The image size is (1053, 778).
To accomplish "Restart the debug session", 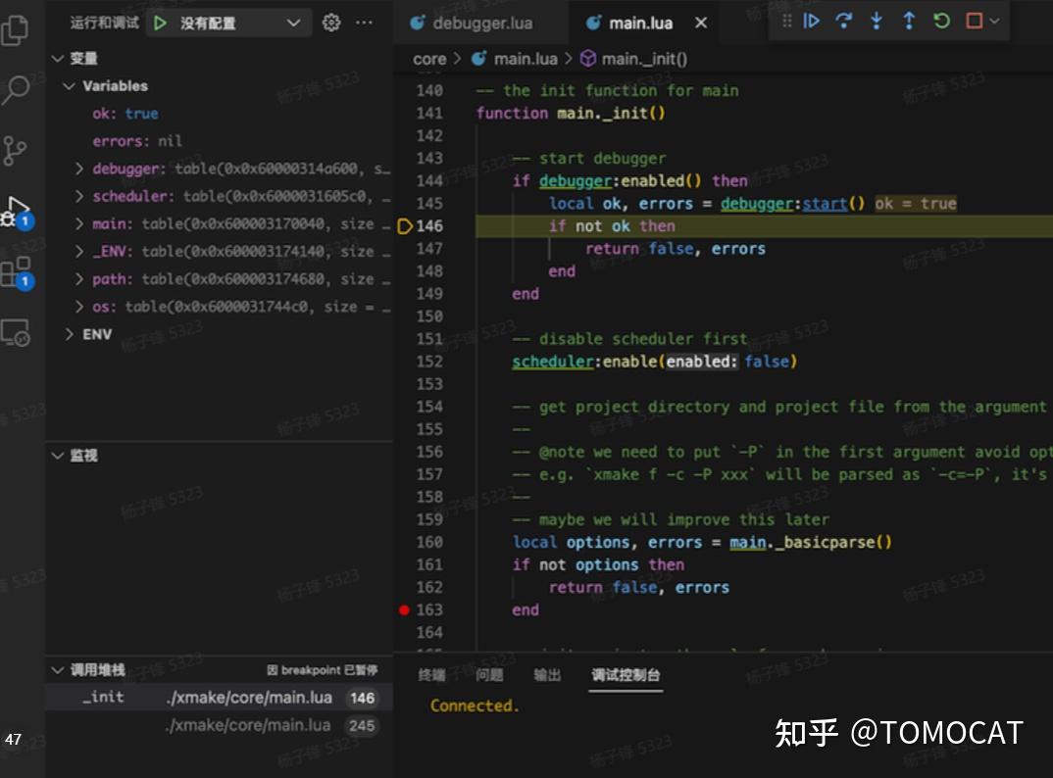I will pos(941,21).
